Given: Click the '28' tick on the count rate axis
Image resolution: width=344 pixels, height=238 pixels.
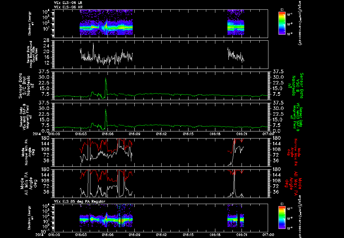Looking at the screenshot, I should [x=46, y=40].
